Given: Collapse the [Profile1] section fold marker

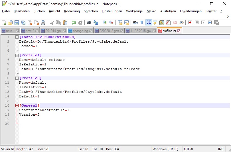Looking at the screenshot, I should (17, 55).
